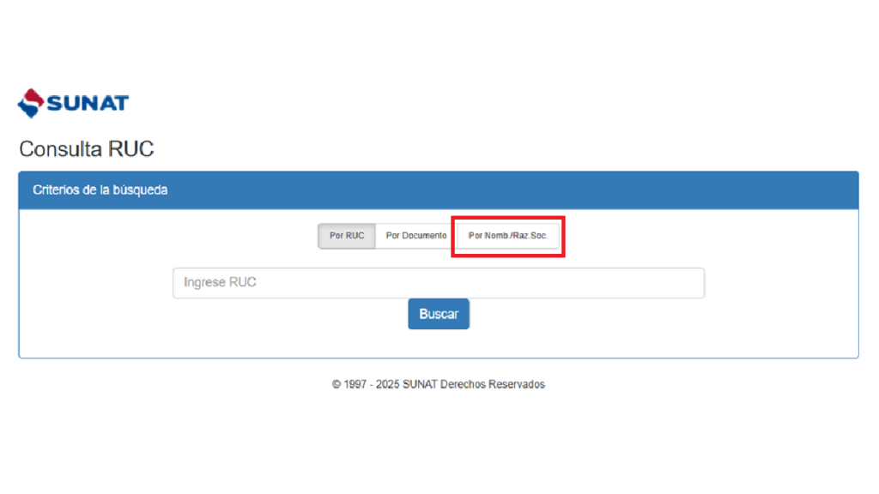
Task: Submit the RUC query with Buscar
Action: tap(438, 314)
